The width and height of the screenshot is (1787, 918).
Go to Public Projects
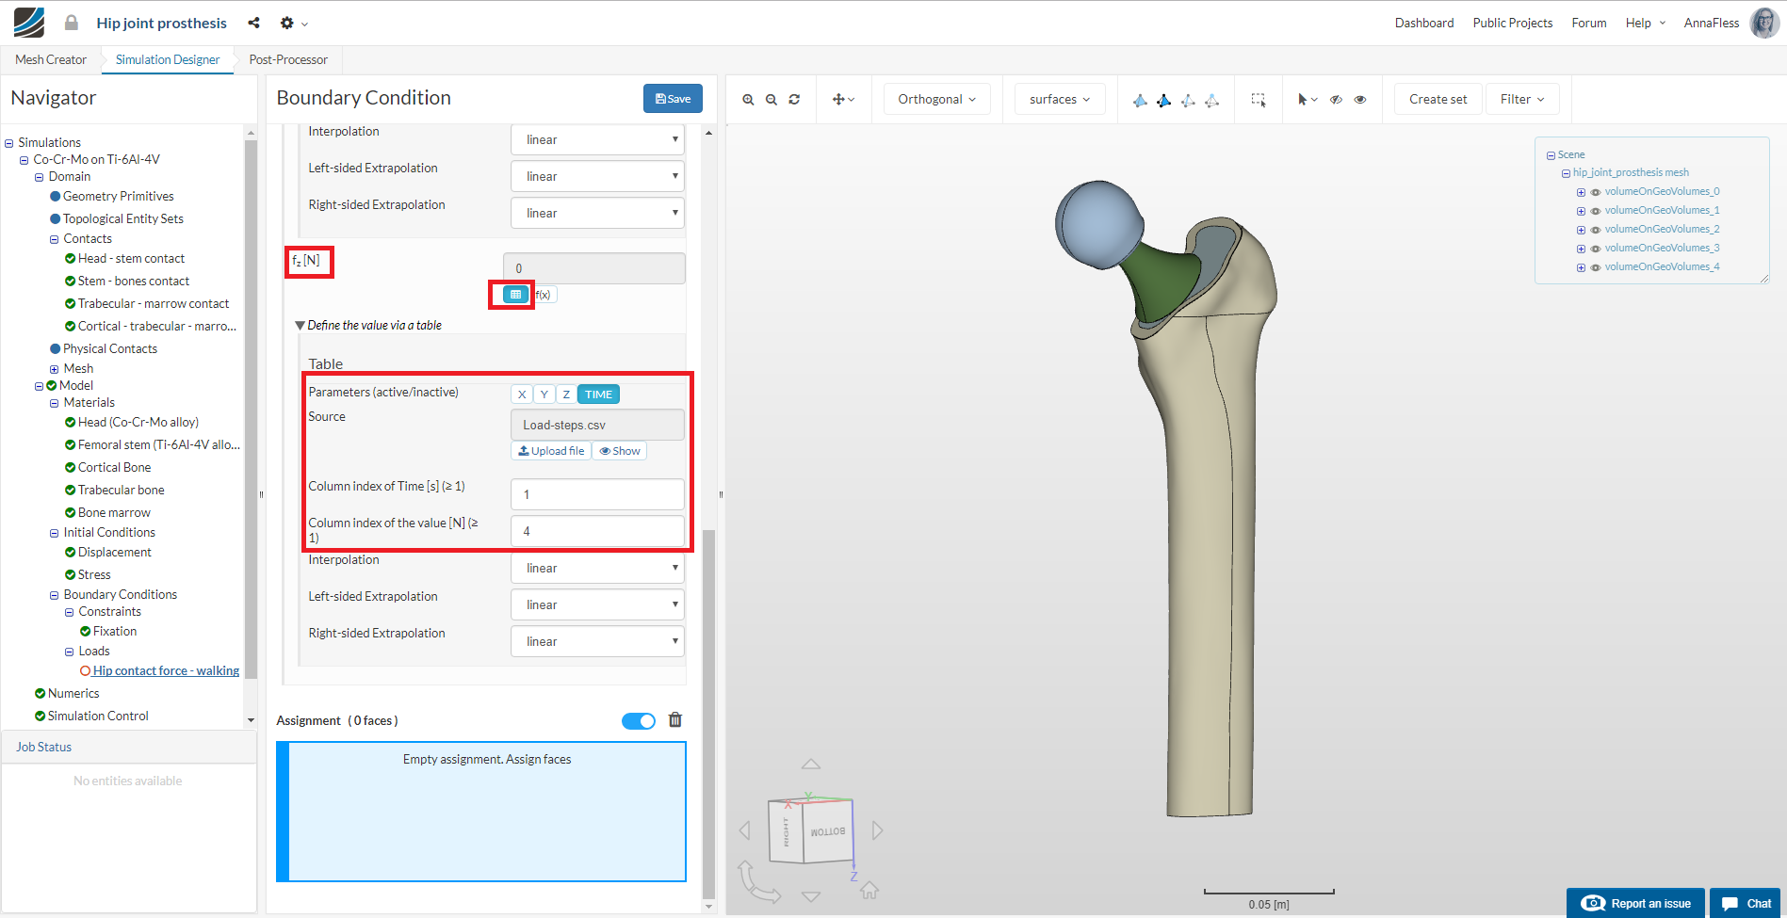(1513, 23)
